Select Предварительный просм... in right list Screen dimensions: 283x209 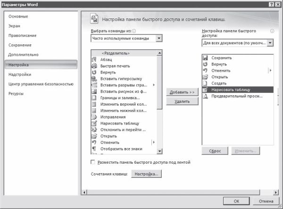click(238, 96)
